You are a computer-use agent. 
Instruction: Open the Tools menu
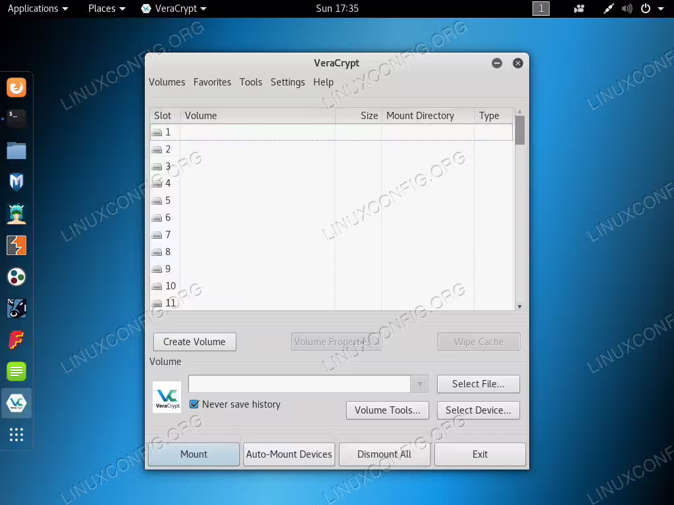click(251, 82)
